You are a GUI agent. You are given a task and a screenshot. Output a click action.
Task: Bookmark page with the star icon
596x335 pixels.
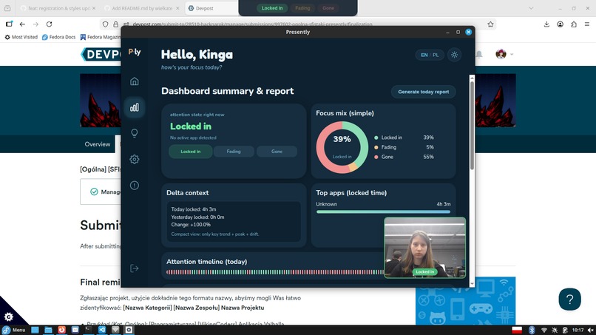[x=490, y=24]
